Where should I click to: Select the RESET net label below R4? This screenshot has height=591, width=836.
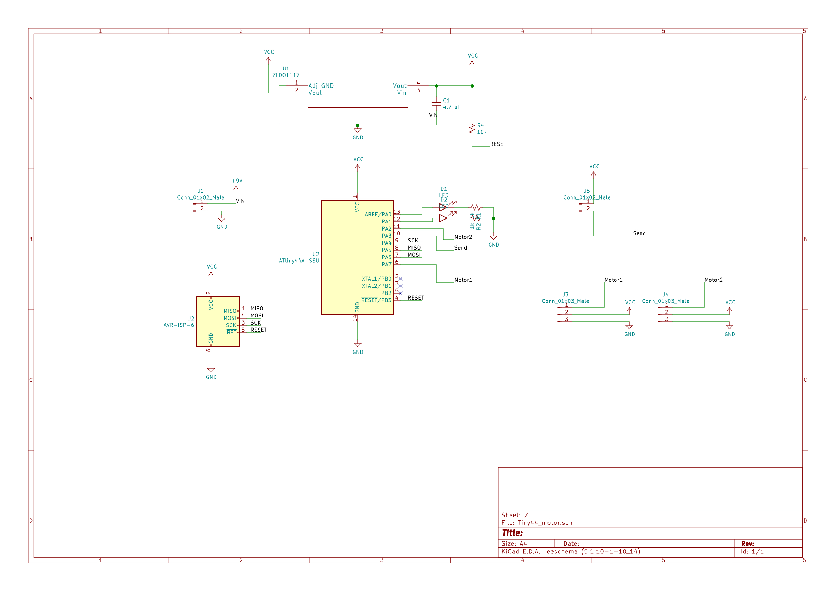coord(498,144)
